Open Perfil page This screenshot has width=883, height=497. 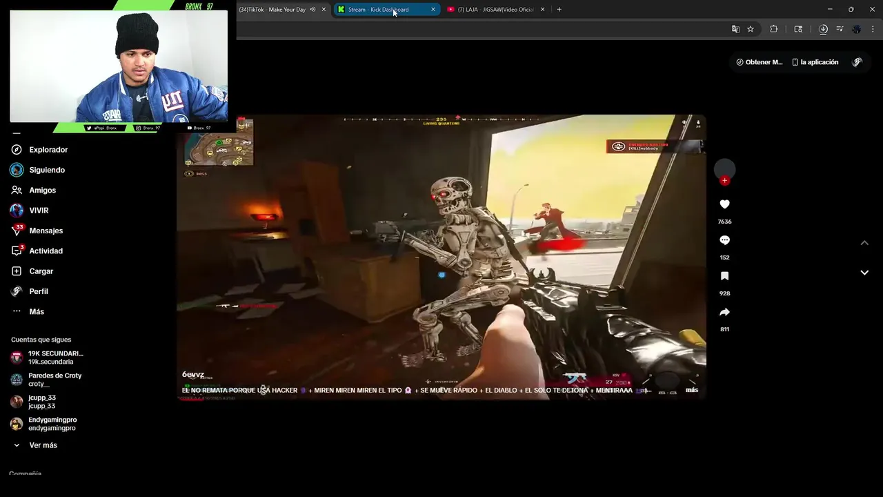[30, 291]
